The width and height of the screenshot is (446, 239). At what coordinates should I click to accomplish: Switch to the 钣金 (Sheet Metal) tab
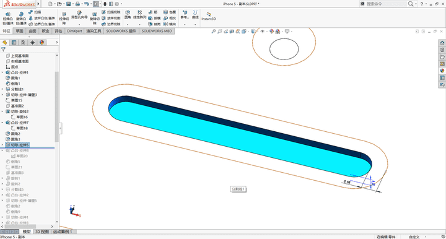pos(45,31)
